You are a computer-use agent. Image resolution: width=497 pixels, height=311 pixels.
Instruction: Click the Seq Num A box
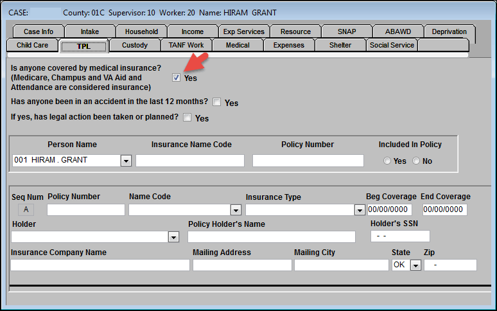point(26,209)
